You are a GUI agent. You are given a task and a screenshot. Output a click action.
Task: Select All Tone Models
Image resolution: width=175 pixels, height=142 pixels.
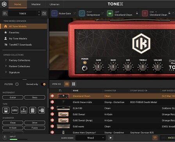(x=24, y=26)
